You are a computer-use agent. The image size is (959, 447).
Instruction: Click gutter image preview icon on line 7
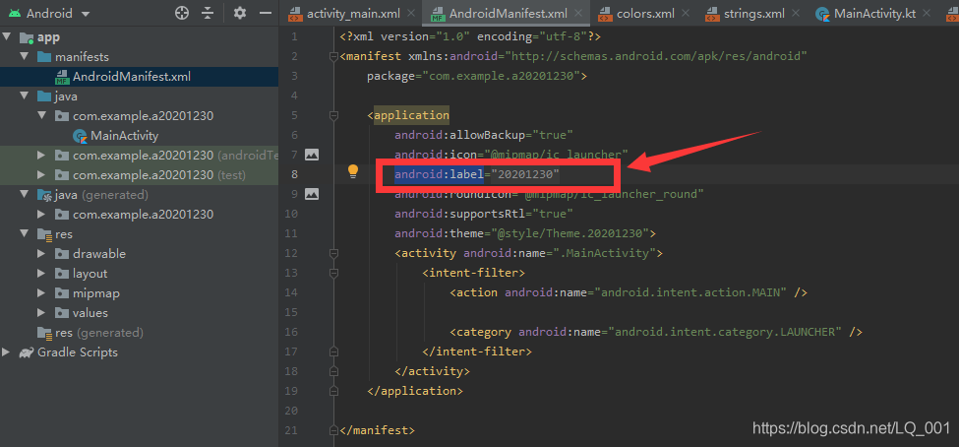point(312,155)
